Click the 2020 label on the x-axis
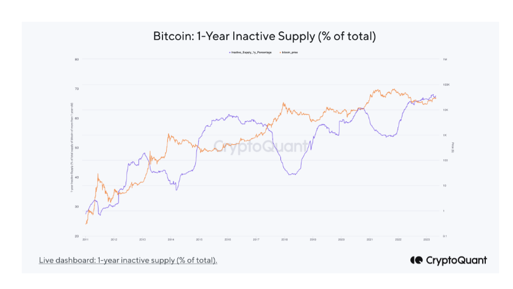Viewport: 513px width, 289px height. click(341, 240)
